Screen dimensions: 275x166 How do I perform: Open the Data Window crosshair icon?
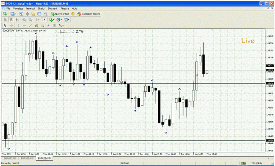pyautogui.click(x=27, y=14)
